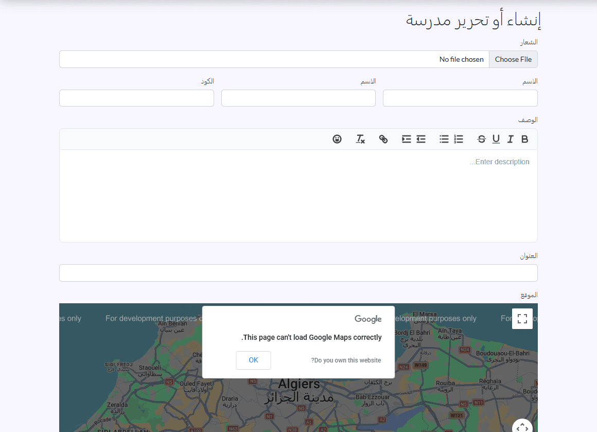Focus the code (الكود) input field
This screenshot has width=597, height=432.
point(137,98)
